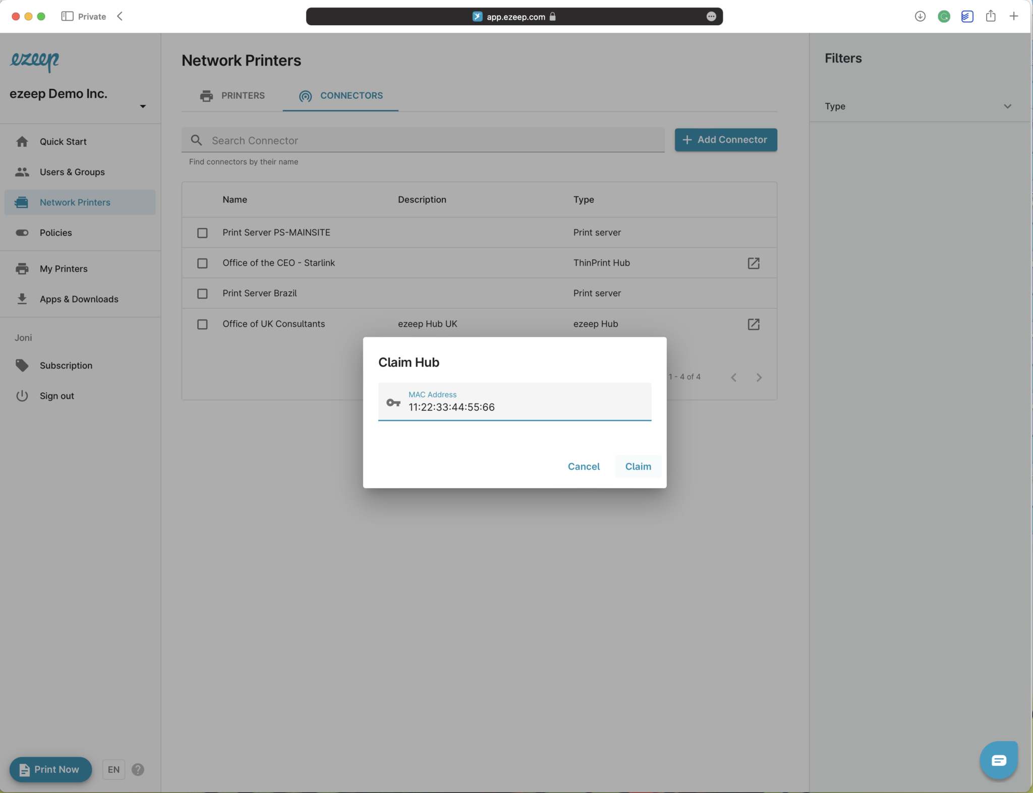Viewport: 1033px width, 793px height.
Task: Click the Claim button
Action: pos(638,466)
